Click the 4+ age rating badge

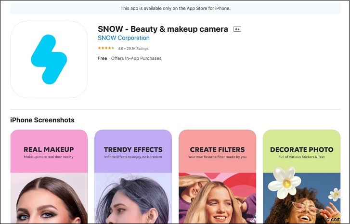coord(237,29)
